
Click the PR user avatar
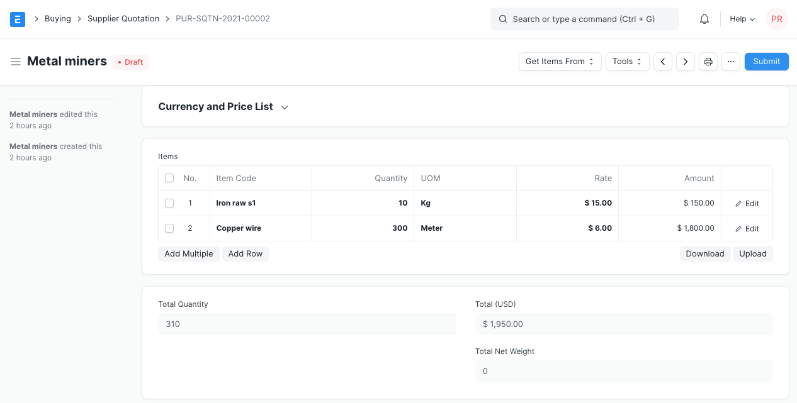click(776, 19)
